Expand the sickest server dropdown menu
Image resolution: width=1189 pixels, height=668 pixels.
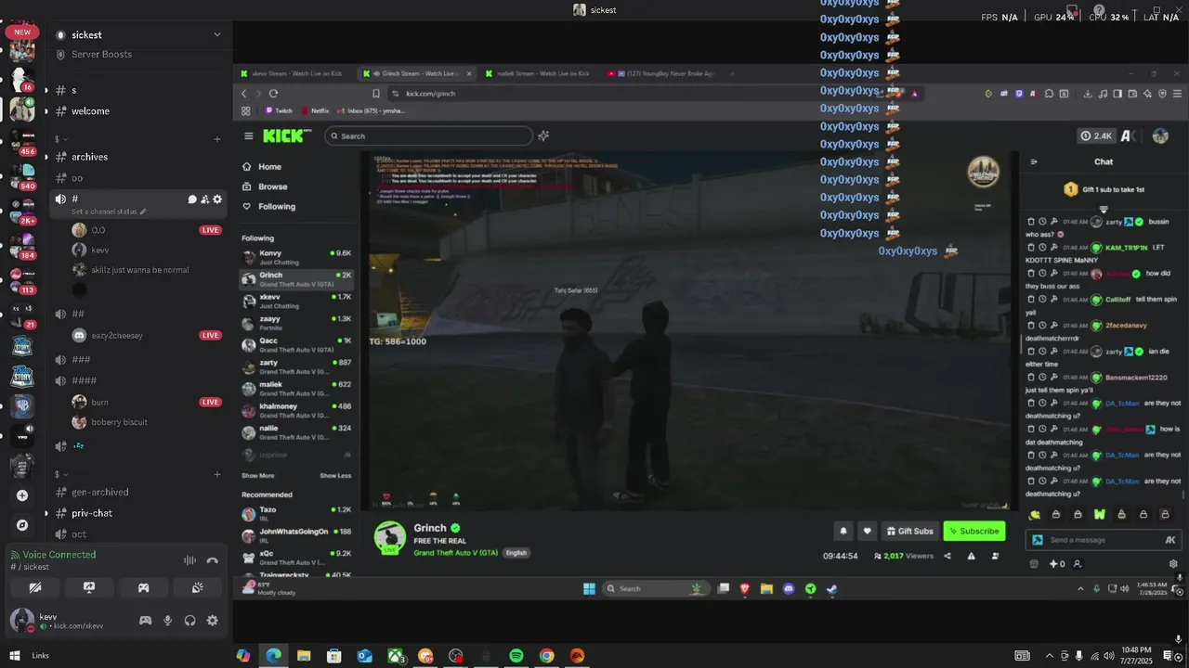(x=216, y=34)
